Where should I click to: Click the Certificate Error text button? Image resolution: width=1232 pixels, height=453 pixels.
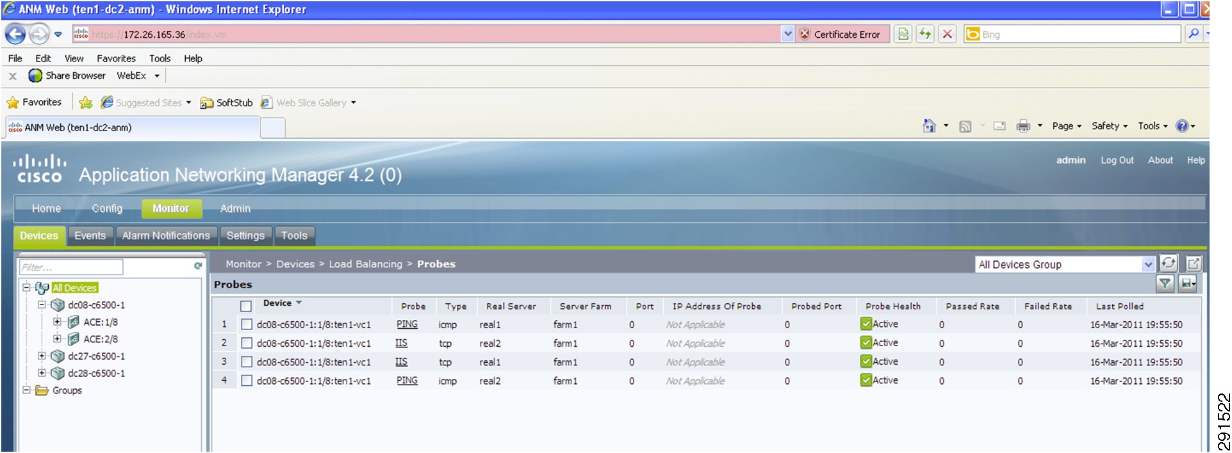point(847,35)
